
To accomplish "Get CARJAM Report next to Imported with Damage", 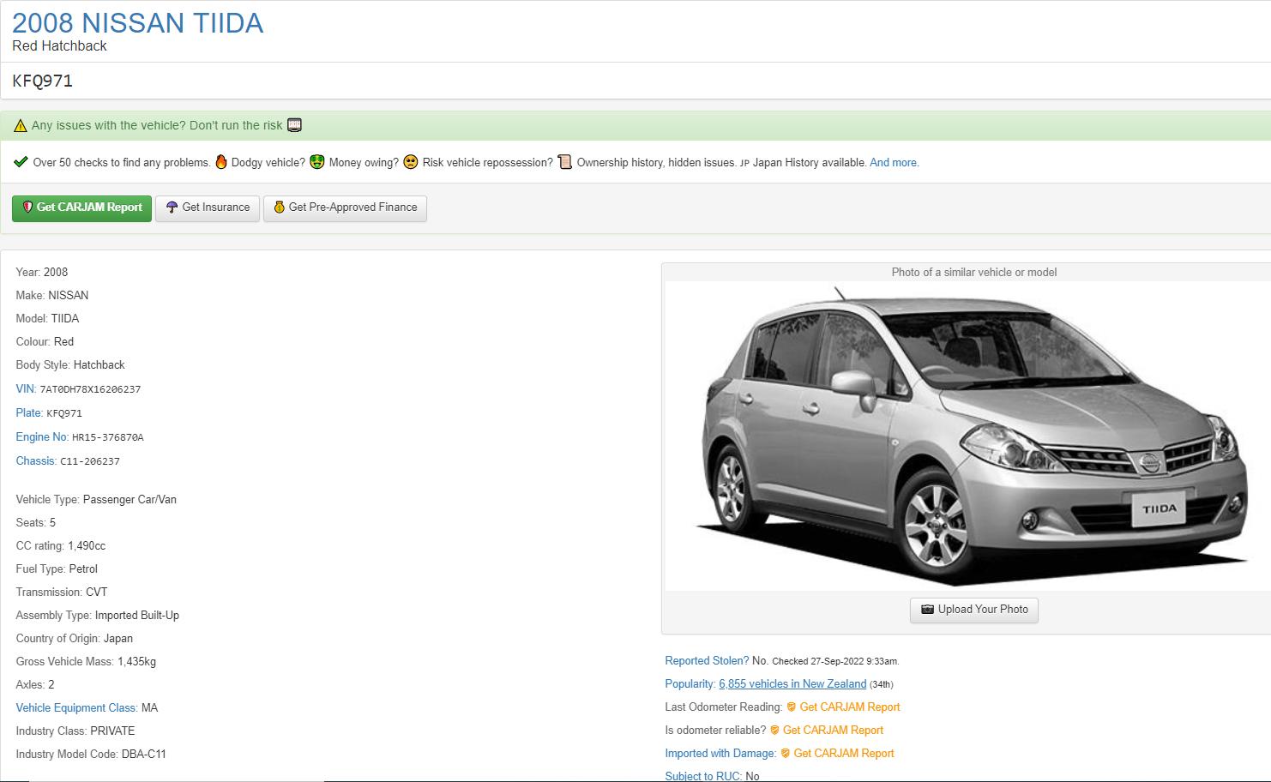I will point(844,754).
